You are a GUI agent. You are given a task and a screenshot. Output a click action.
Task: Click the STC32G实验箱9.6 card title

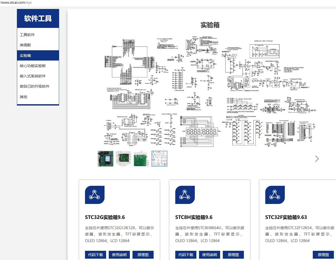click(x=105, y=217)
